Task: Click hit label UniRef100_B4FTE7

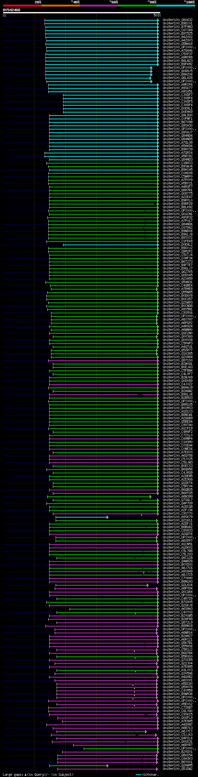Action: pos(178,265)
